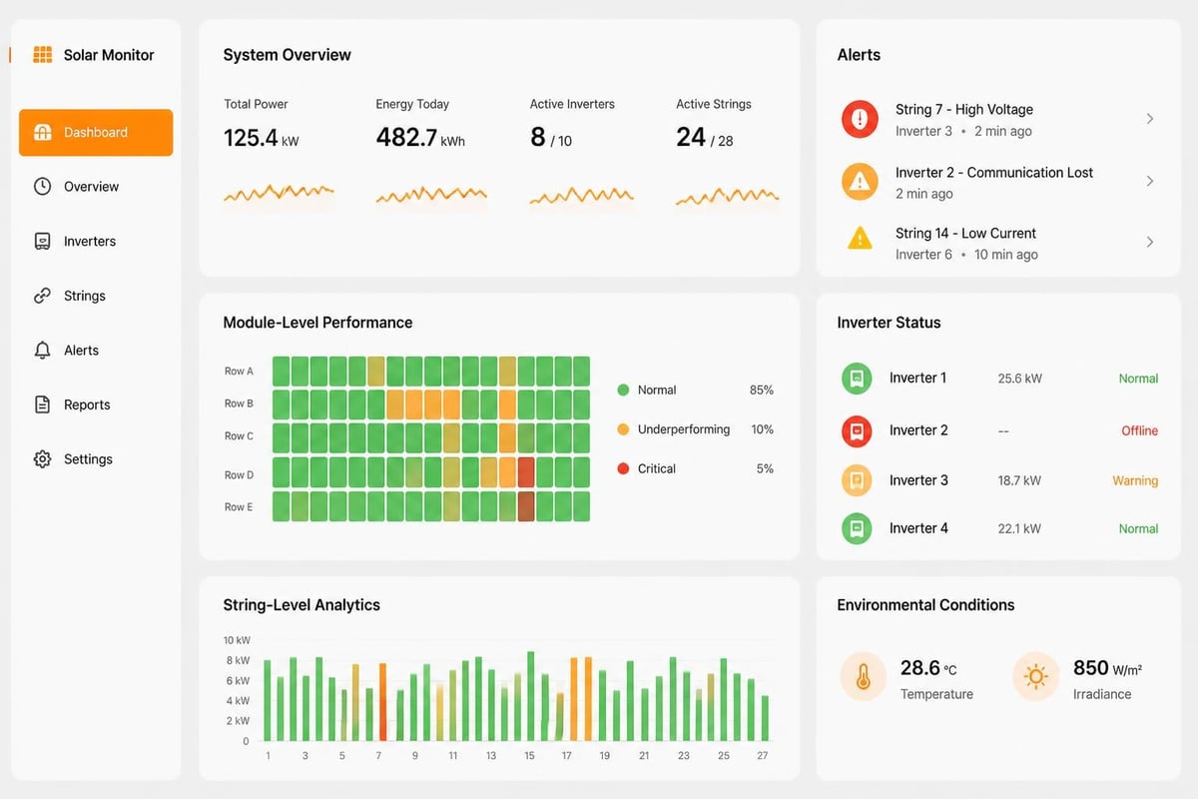The height and width of the screenshot is (799, 1198).
Task: Click the Reports document icon
Action: 42,404
